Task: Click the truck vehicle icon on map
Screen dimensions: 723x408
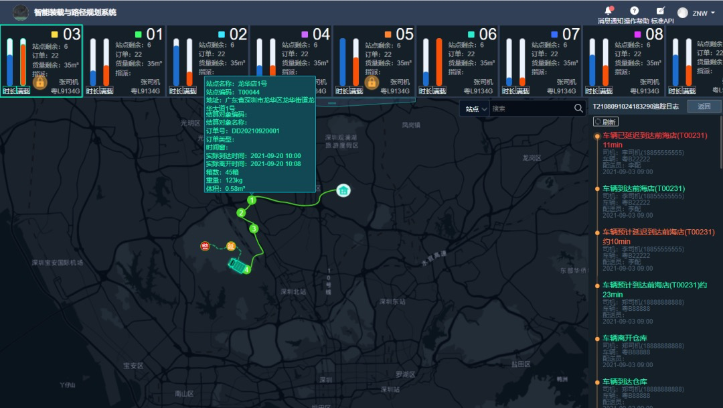Action: tap(236, 265)
